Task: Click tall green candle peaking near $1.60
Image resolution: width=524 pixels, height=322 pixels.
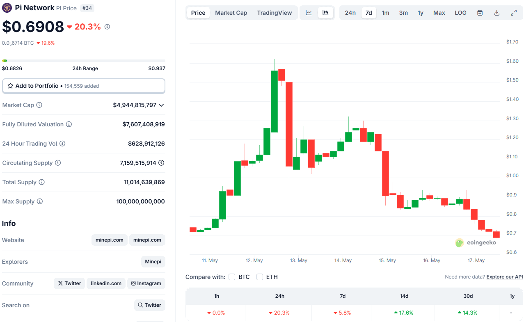Action: (x=274, y=101)
